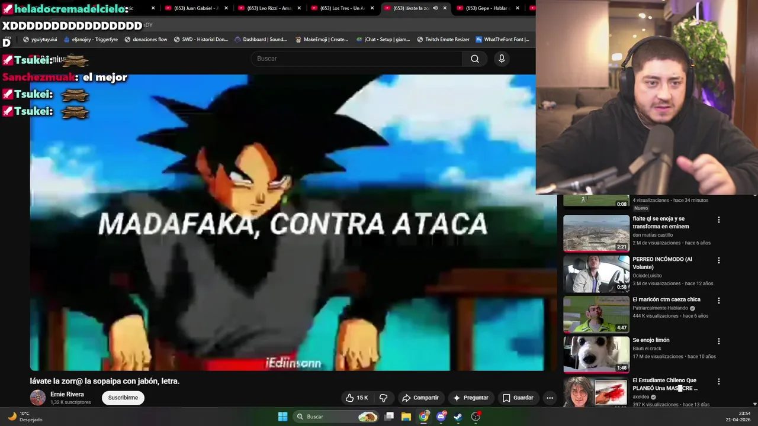Open Task View in the taskbar

[389, 417]
